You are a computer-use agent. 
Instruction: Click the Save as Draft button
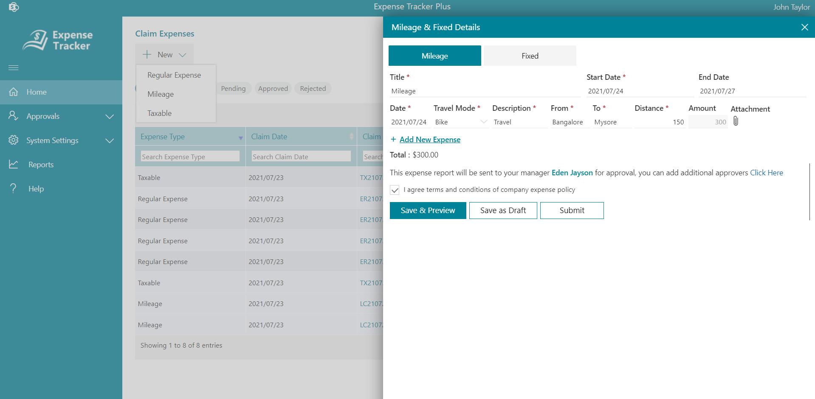click(503, 210)
